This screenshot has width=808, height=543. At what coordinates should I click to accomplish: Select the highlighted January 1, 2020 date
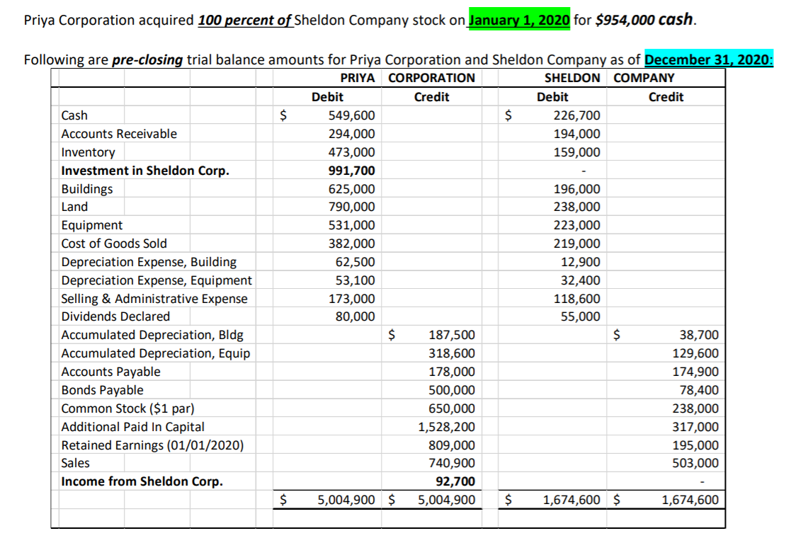coord(518,21)
